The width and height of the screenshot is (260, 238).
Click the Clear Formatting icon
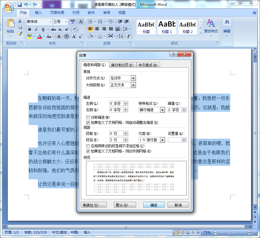coord(75,29)
